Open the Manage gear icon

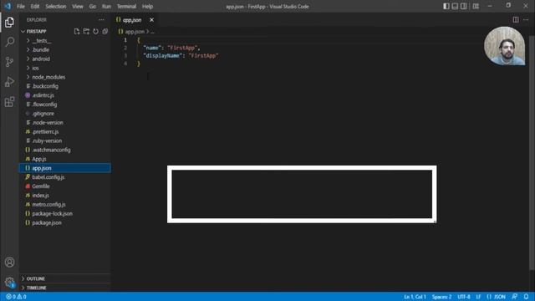pyautogui.click(x=9, y=282)
